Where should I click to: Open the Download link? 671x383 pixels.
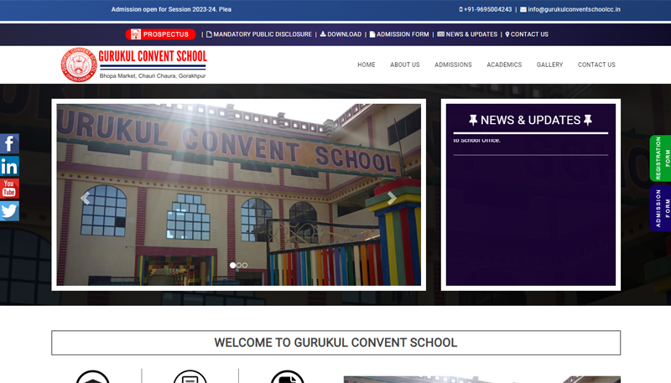[341, 34]
